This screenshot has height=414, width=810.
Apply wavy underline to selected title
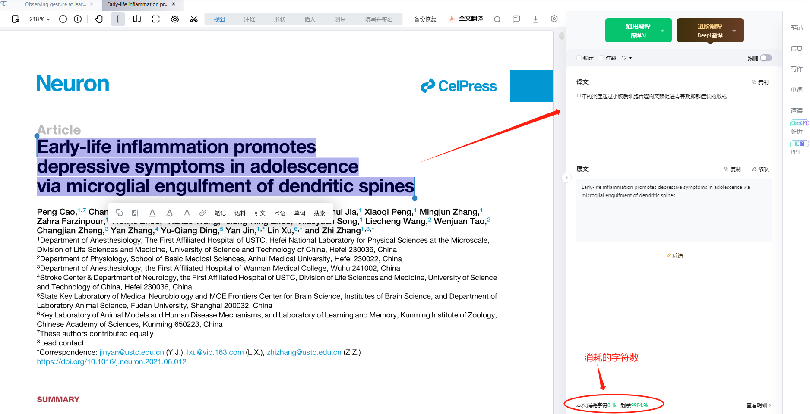(x=170, y=213)
